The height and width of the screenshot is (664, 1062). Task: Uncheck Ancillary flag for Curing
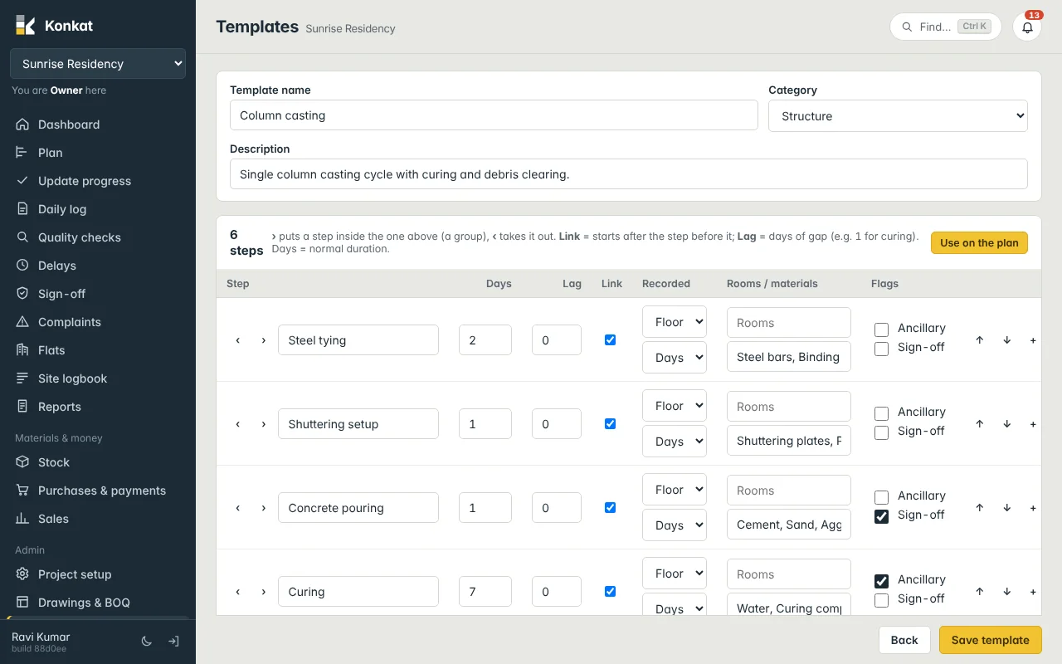pyautogui.click(x=882, y=581)
